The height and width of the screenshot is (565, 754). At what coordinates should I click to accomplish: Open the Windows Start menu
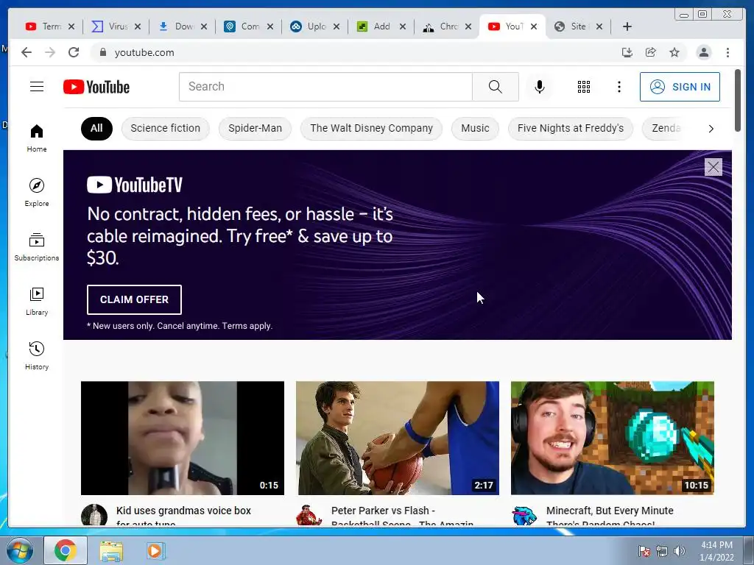tap(19, 550)
